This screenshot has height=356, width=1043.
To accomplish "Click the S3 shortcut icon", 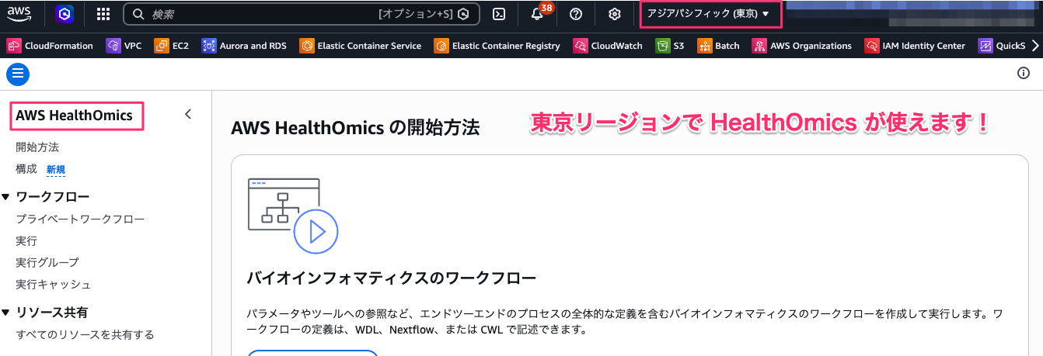I will (663, 46).
